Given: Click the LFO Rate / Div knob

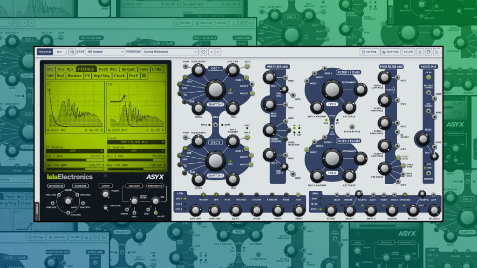Looking at the screenshot, I should [x=195, y=210].
